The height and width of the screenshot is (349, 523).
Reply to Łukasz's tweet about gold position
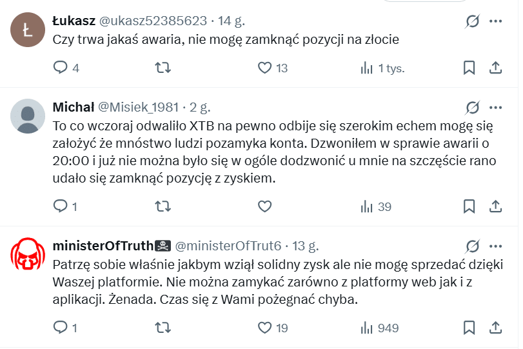click(x=60, y=68)
